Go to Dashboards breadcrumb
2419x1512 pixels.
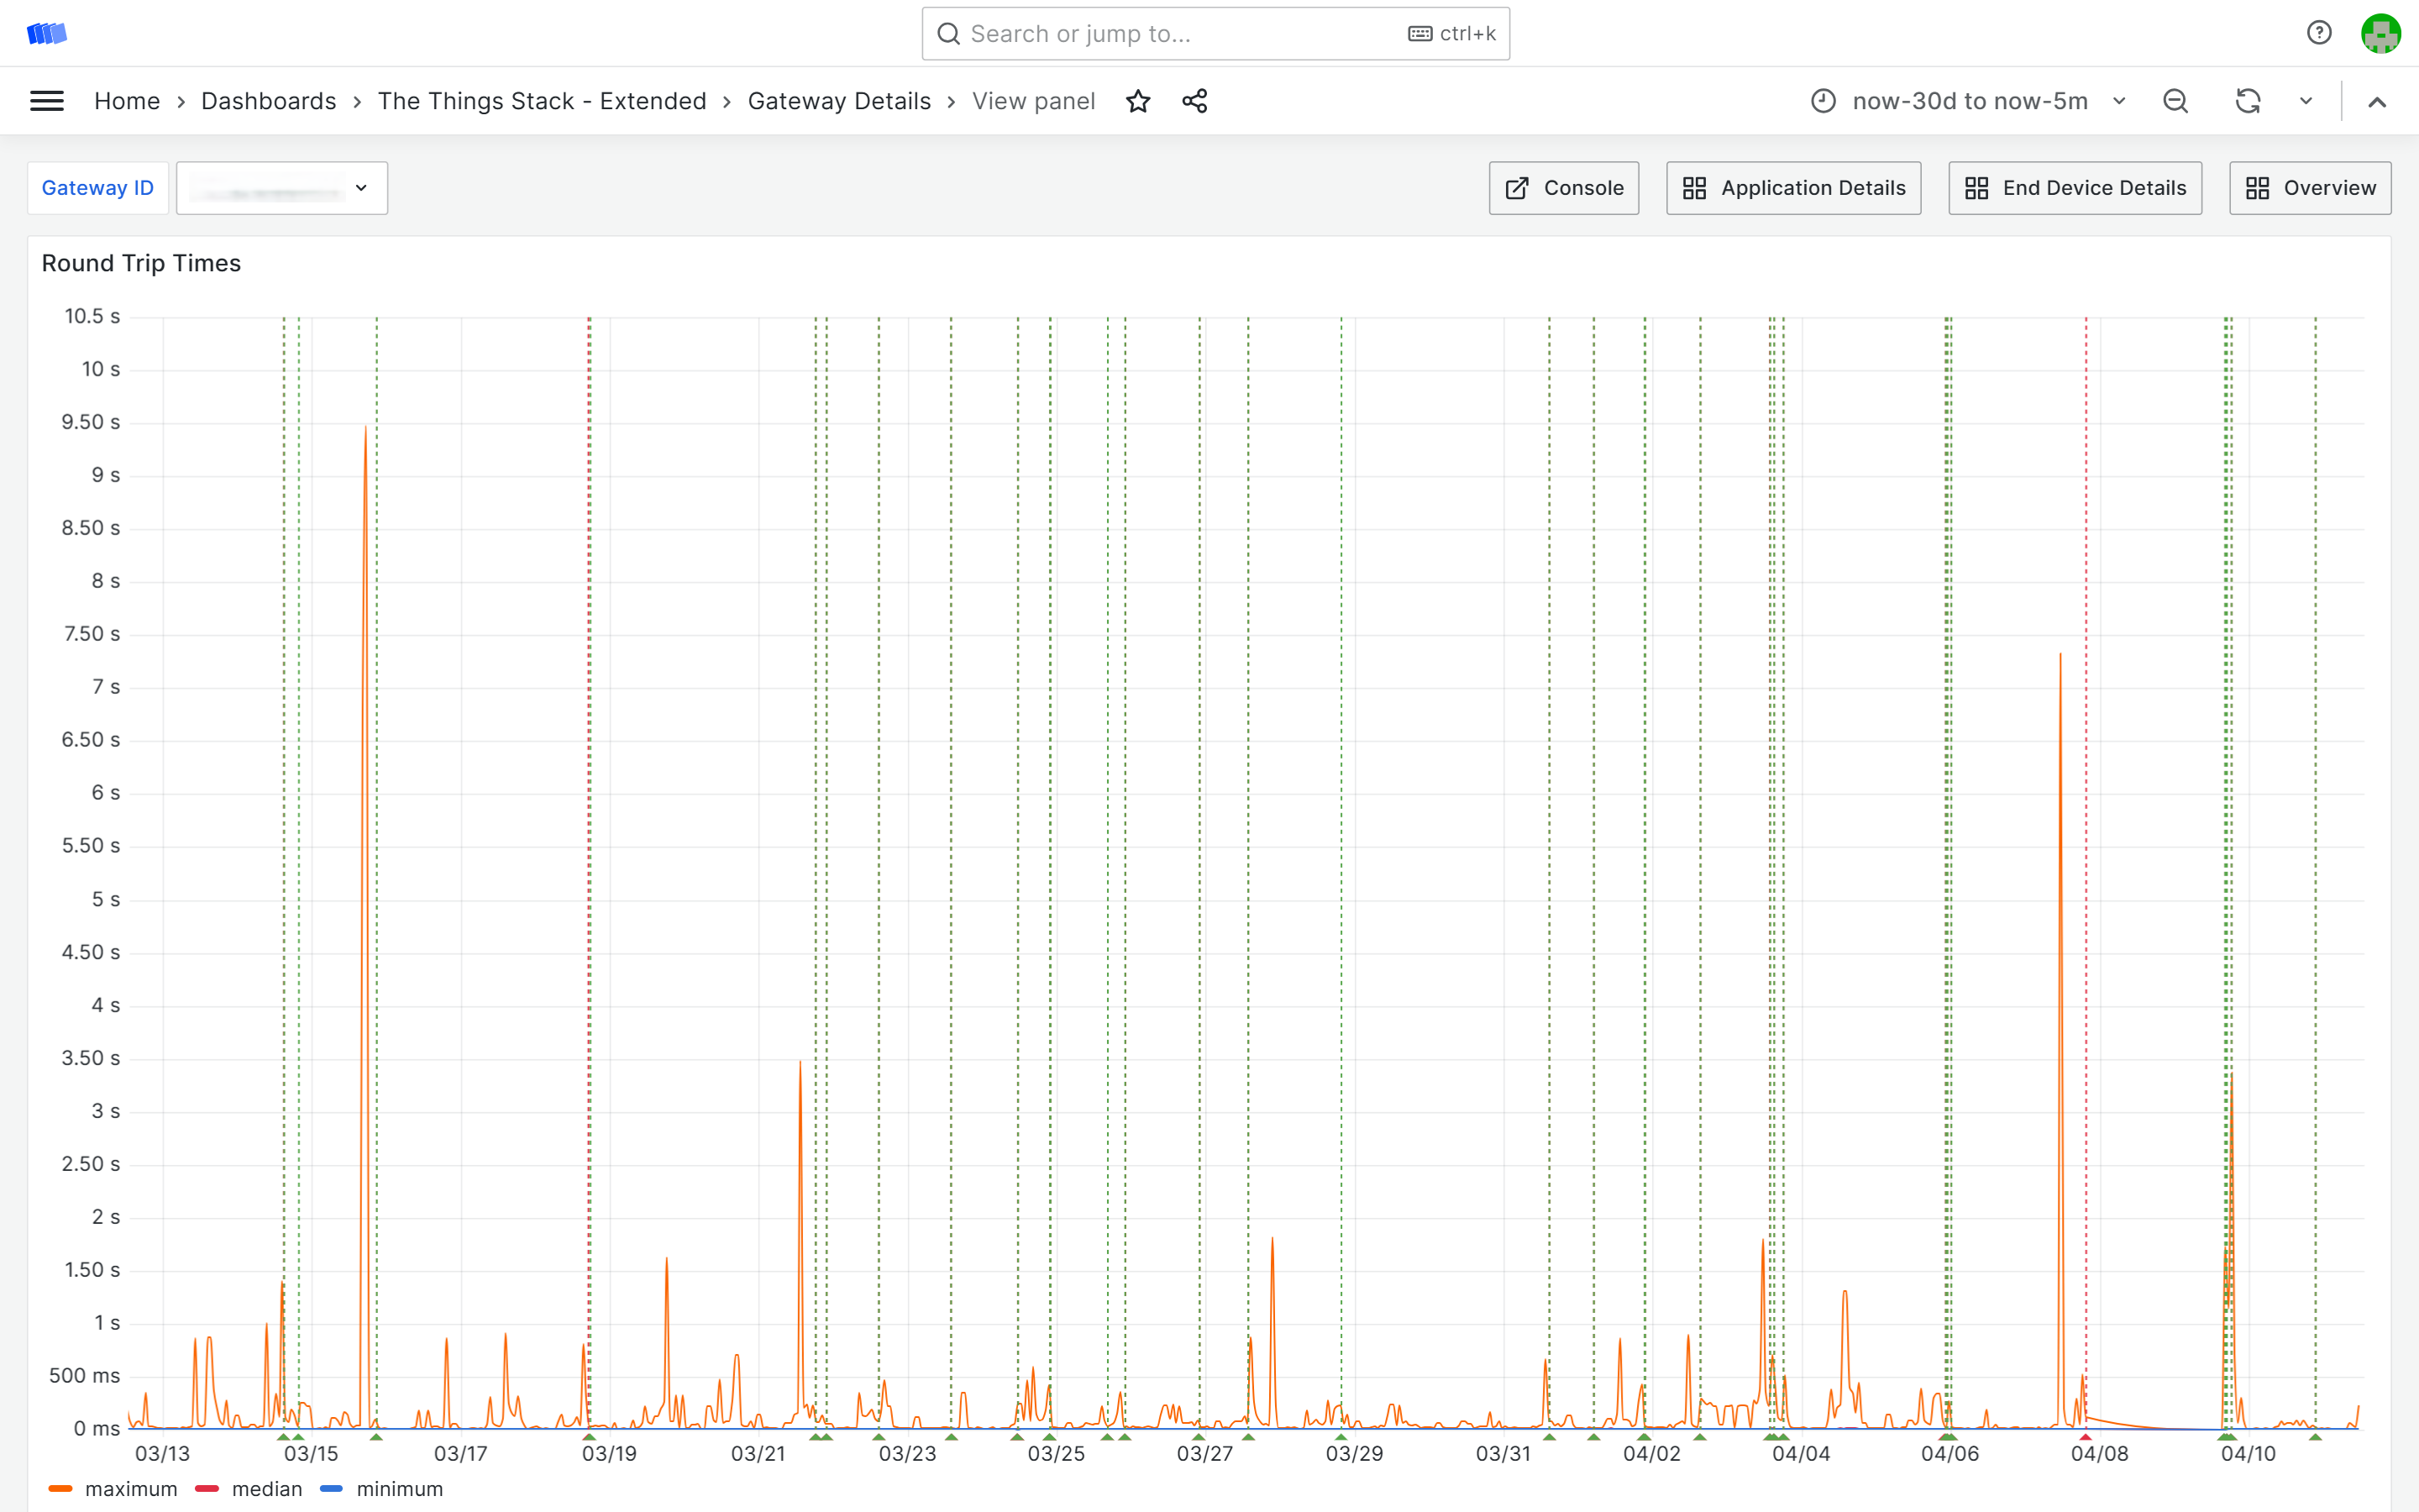coord(268,101)
